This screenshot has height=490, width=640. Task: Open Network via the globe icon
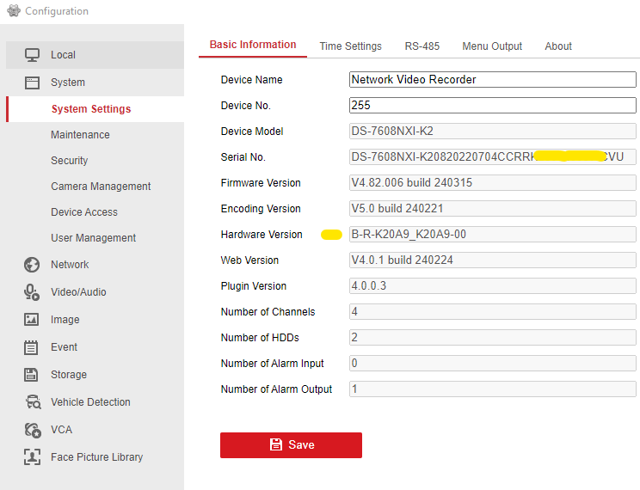click(32, 265)
